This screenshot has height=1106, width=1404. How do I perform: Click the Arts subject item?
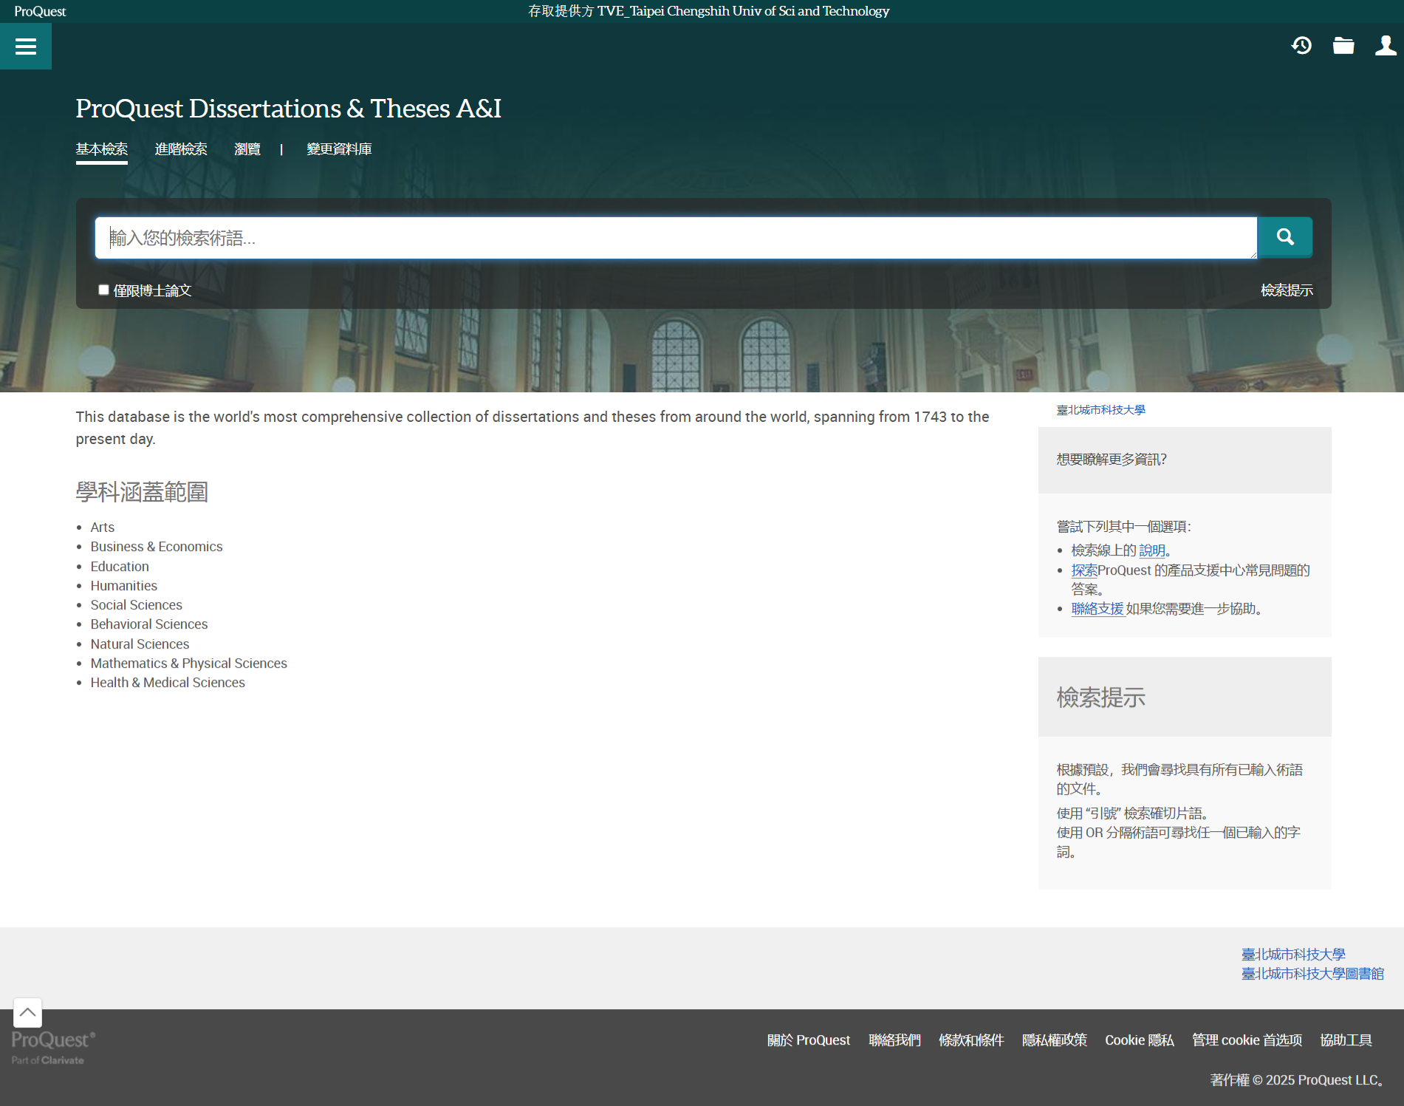[103, 528]
